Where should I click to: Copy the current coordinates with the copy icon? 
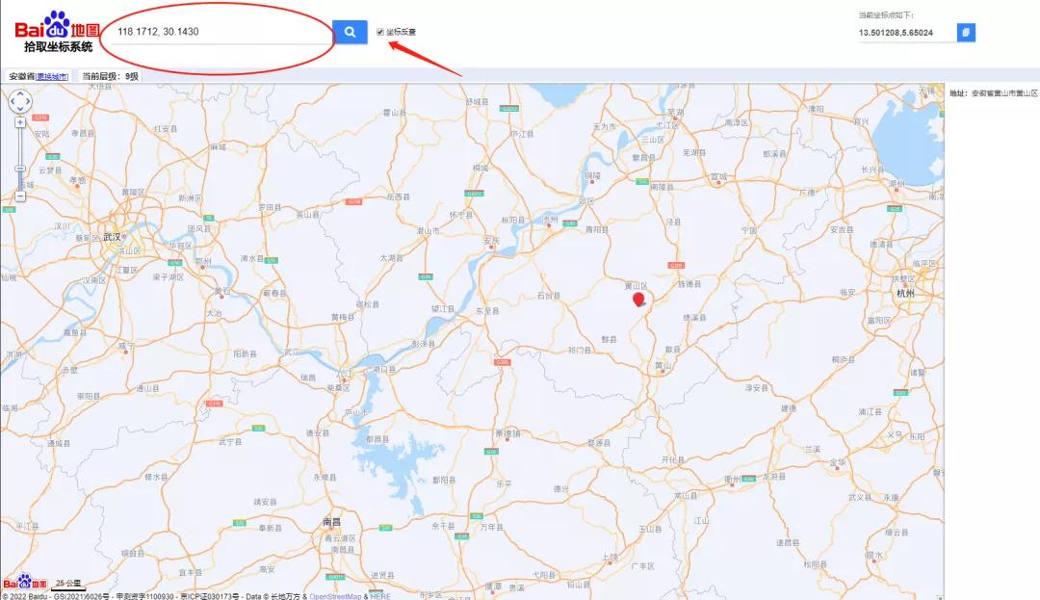966,32
